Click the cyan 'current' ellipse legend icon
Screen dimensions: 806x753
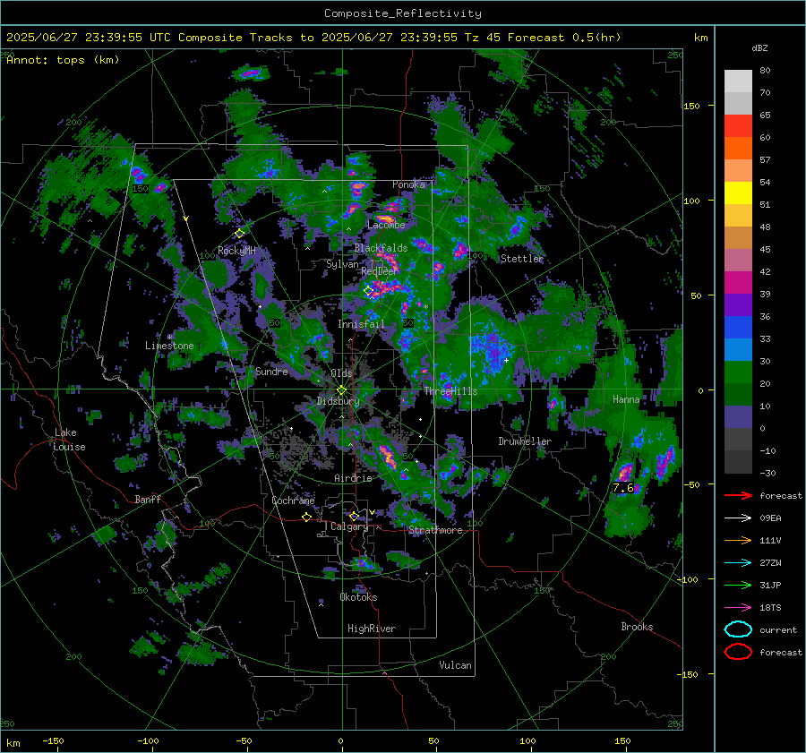pos(738,629)
